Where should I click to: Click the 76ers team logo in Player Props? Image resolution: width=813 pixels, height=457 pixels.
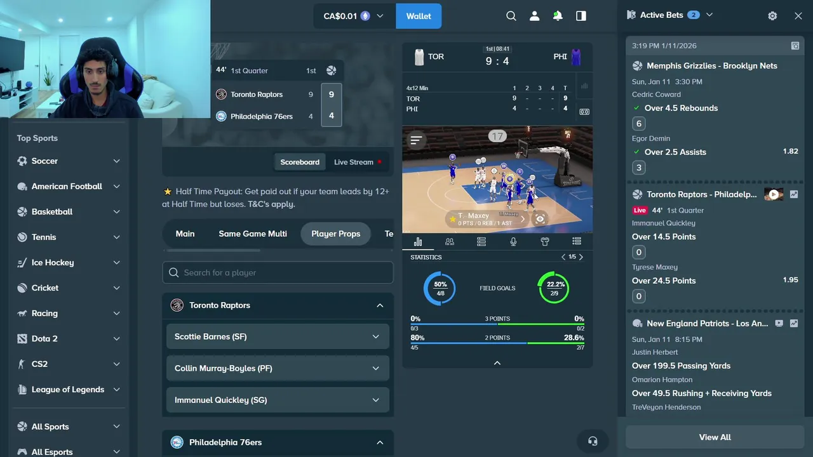click(x=177, y=442)
